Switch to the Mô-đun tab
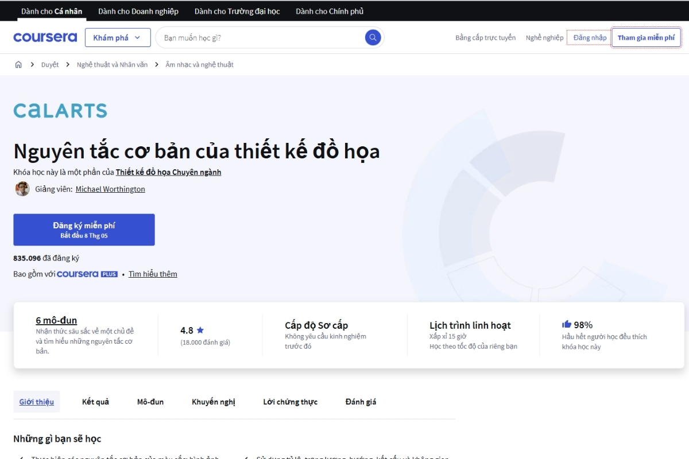Screen dimensions: 689x459 [150, 402]
